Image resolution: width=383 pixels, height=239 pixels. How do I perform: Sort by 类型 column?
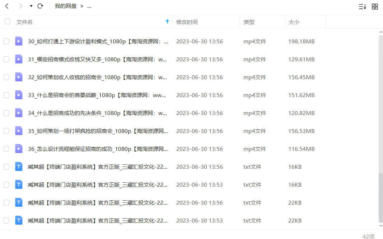(x=249, y=22)
